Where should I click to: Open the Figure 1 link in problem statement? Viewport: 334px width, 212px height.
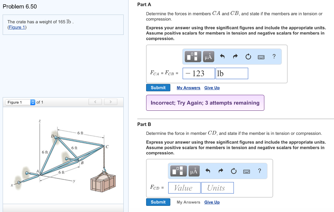[x=17, y=27]
